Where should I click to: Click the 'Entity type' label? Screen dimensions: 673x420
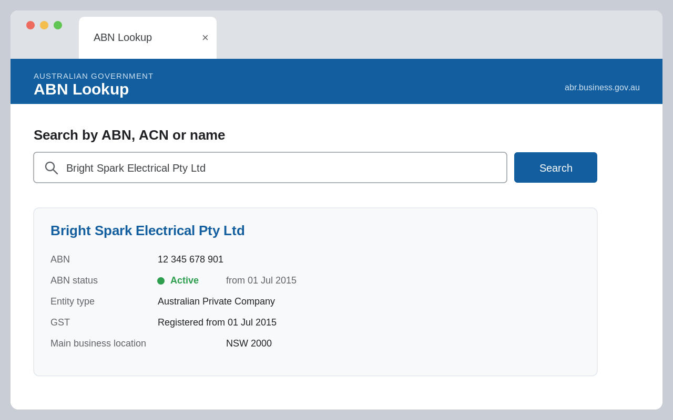pyautogui.click(x=73, y=301)
